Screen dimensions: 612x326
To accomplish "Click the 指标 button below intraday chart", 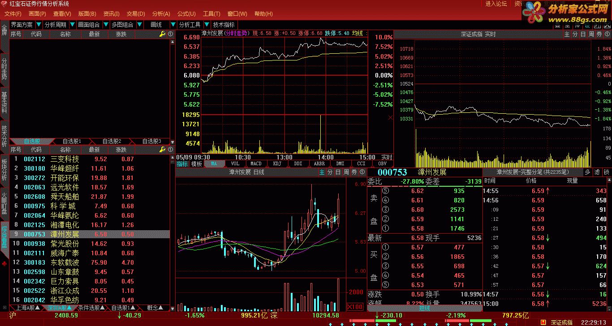I will [x=182, y=164].
